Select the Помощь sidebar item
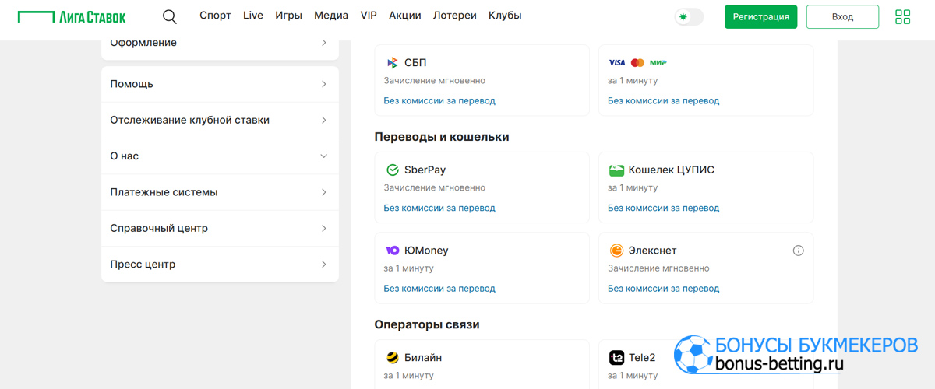 click(220, 84)
